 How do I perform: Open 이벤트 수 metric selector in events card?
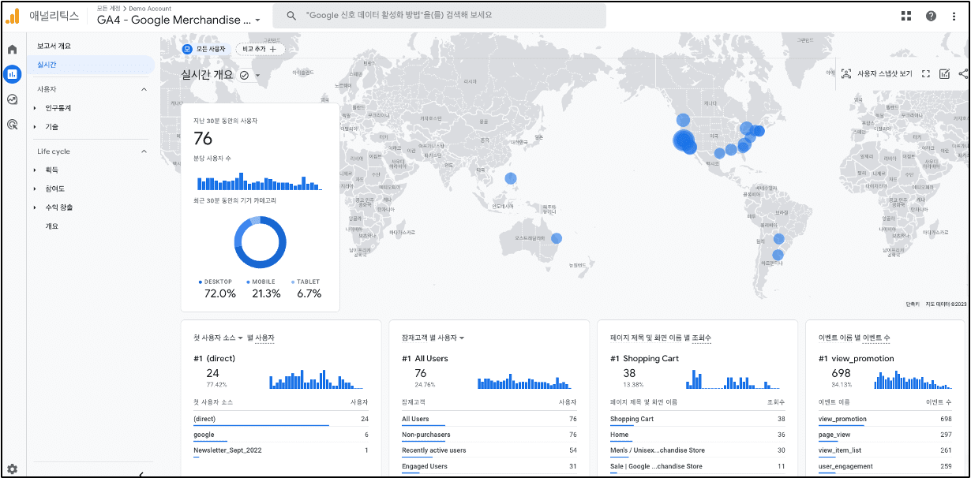point(876,338)
